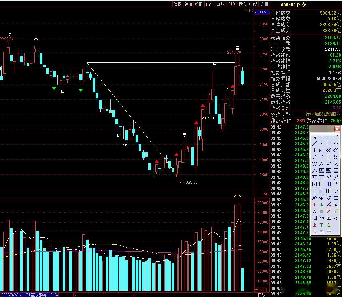This screenshot has height=297, width=342.
Task: Click the 画线 drawing tools button
Action: pyautogui.click(x=220, y=4)
